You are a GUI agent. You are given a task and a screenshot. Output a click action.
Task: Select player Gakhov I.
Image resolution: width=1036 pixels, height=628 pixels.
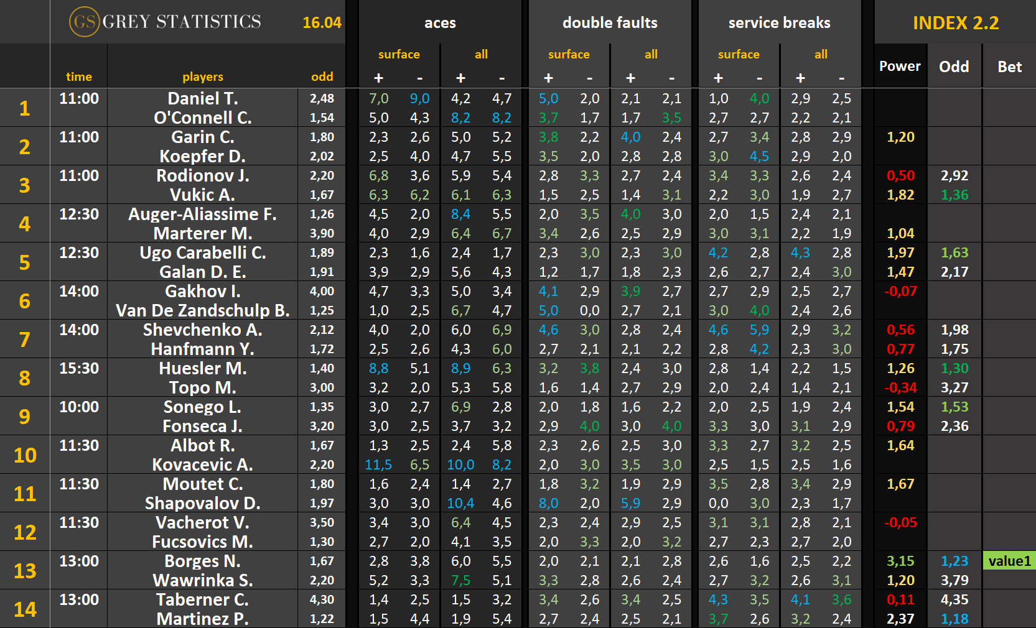pos(203,291)
